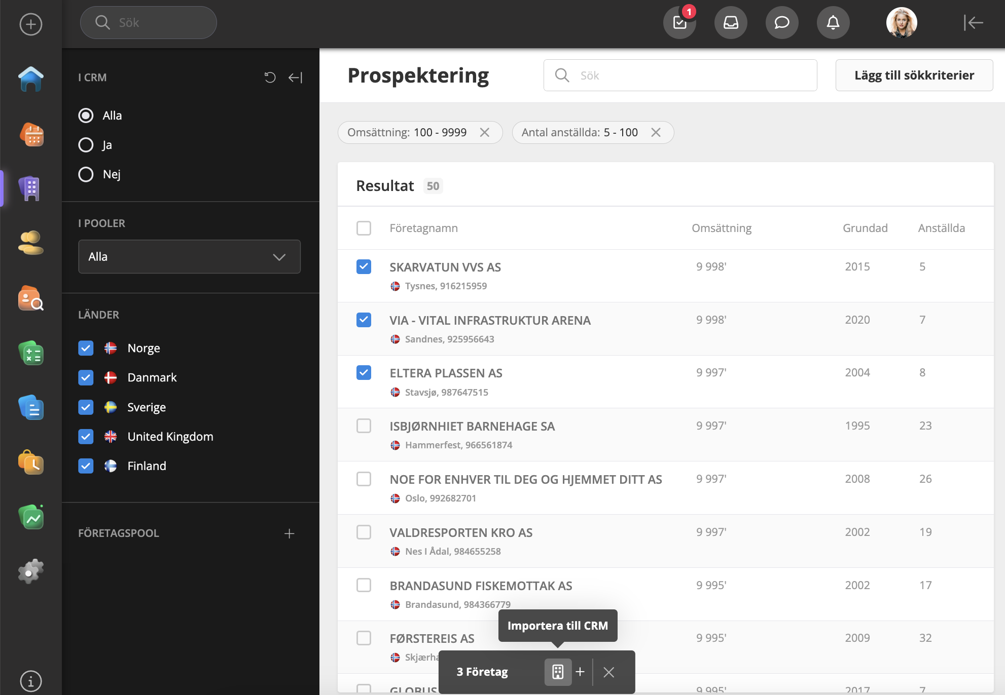Check the ISBJØRNHIET BARNEHAGE SA row checkbox
1005x695 pixels.
click(364, 426)
